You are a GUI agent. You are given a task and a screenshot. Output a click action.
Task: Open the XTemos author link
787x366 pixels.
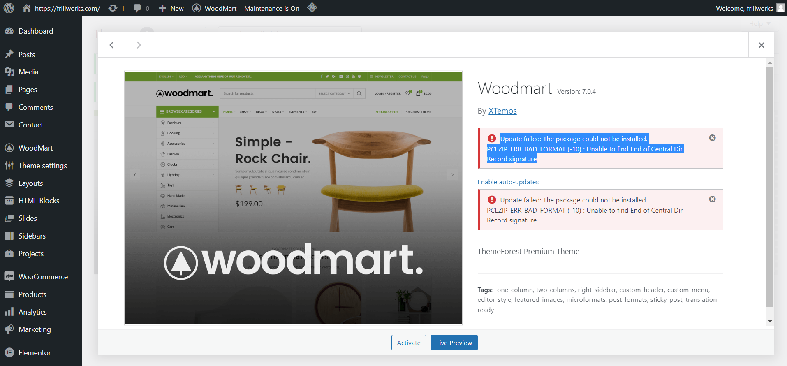(x=502, y=111)
